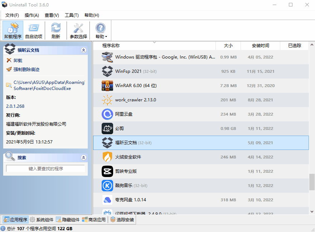Click the info icon in status bar
This screenshot has width=315, height=232.
pyautogui.click(x=3, y=228)
